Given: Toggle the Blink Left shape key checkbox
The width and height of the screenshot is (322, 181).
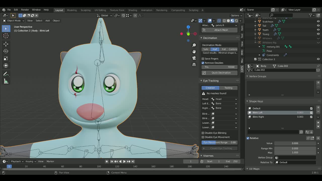Looking at the screenshot, I should (x=311, y=113).
